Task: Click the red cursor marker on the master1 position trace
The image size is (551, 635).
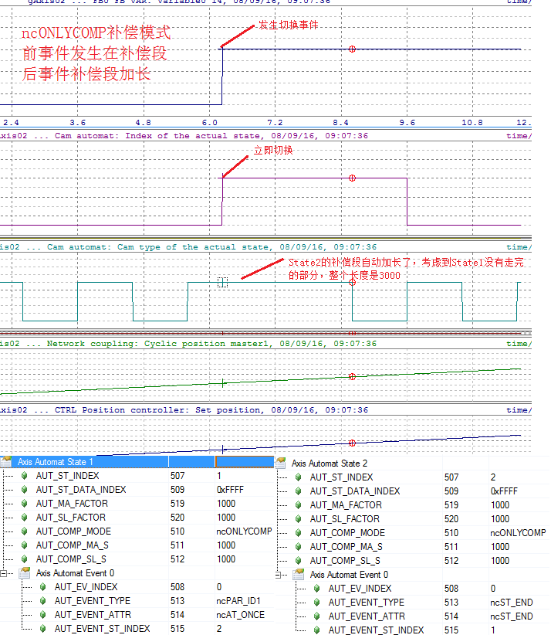Action: (x=352, y=376)
